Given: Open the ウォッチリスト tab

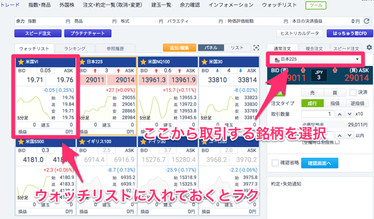Looking at the screenshot, I should click(34, 48).
